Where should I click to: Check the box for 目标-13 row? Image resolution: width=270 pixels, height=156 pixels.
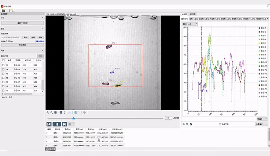3,65
